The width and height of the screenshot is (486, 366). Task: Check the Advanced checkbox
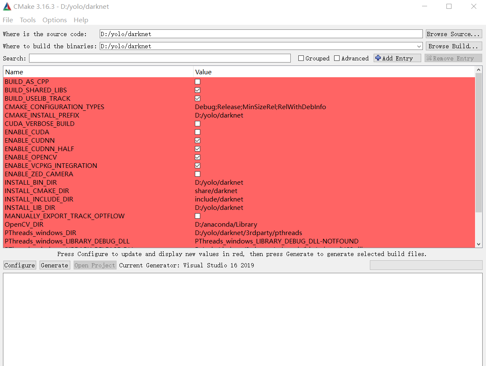[x=337, y=58]
